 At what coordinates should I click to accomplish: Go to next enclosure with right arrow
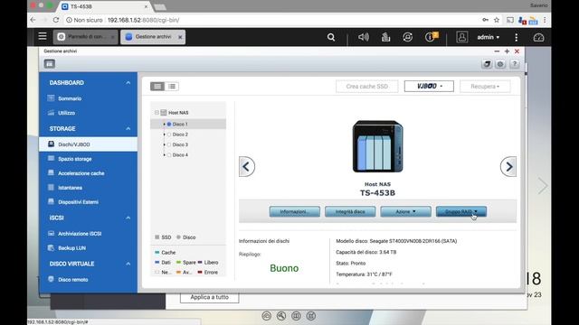(508, 166)
